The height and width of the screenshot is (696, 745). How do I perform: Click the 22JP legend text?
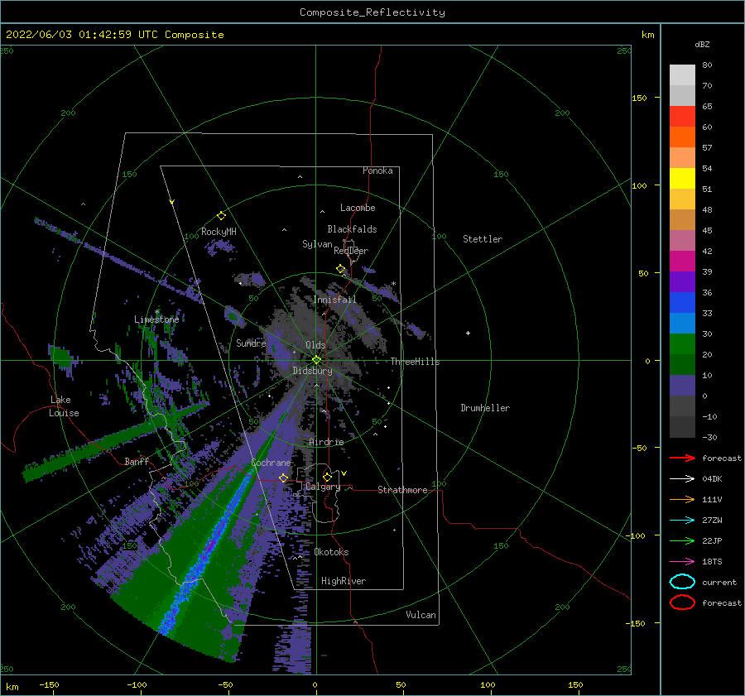[x=712, y=540]
